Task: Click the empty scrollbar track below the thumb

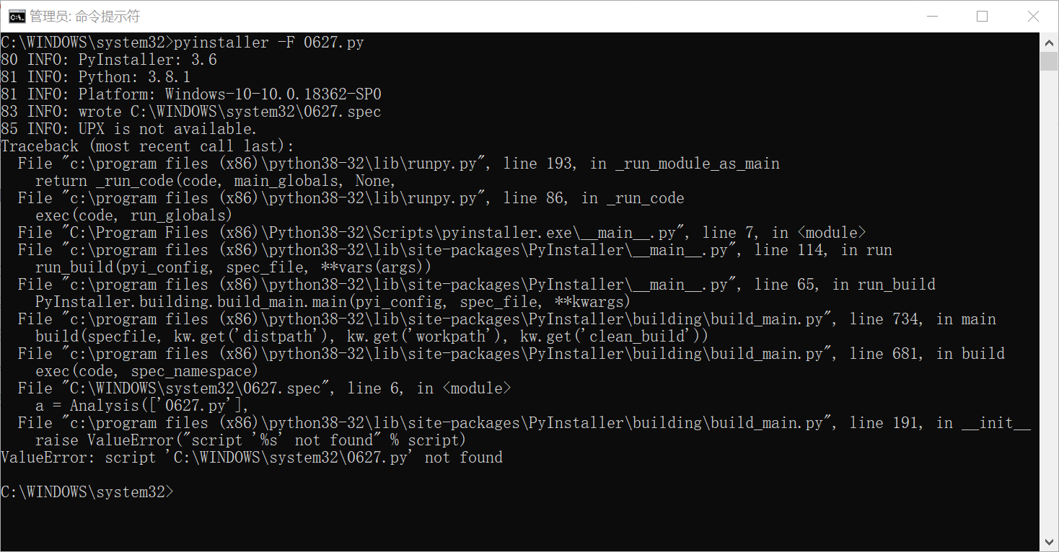Action: pos(1049,301)
